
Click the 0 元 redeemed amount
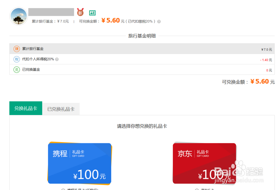(x=269, y=70)
